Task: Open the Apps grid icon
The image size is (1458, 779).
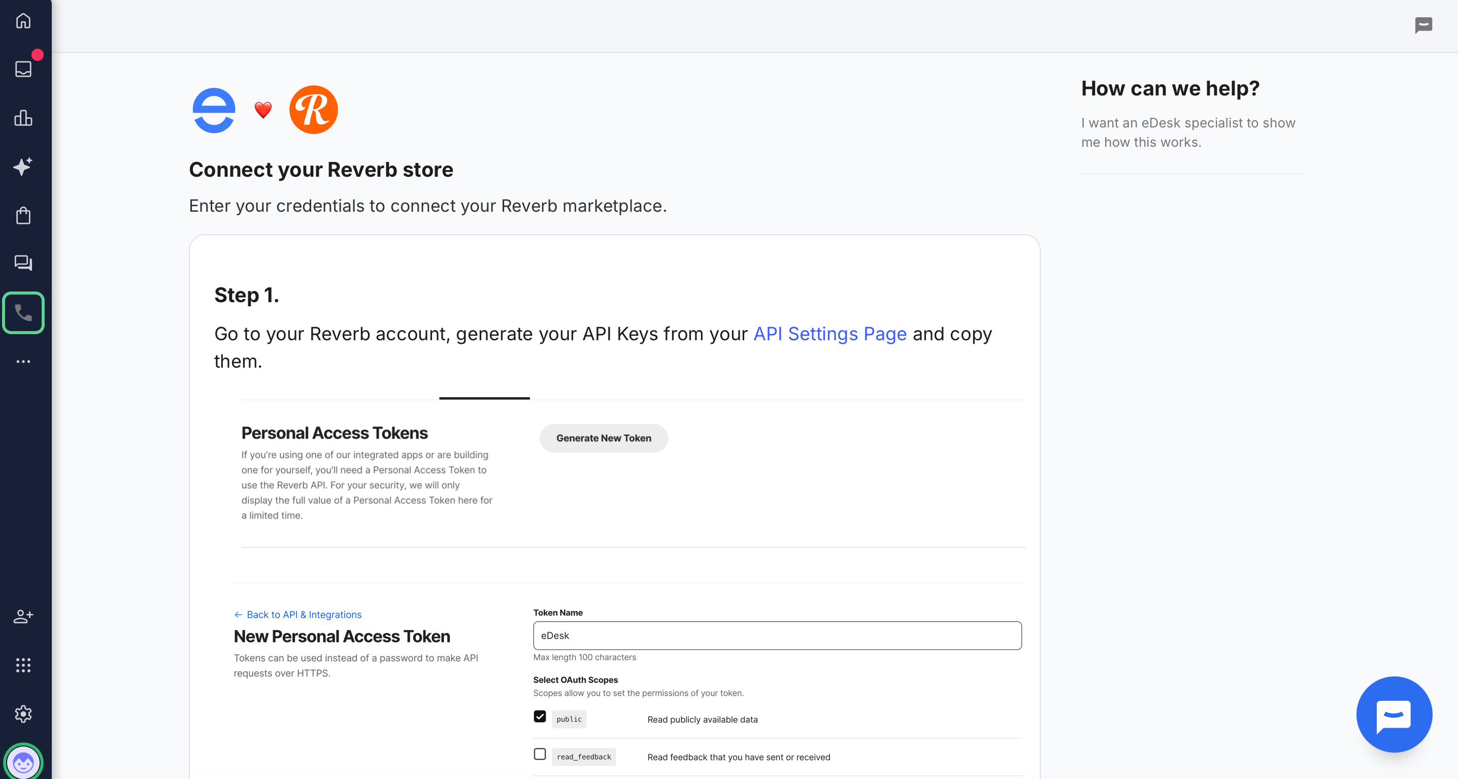Action: tap(23, 665)
